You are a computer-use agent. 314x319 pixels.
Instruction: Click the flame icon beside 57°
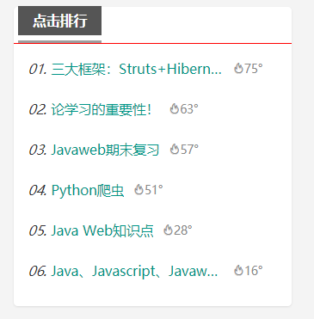coord(175,149)
